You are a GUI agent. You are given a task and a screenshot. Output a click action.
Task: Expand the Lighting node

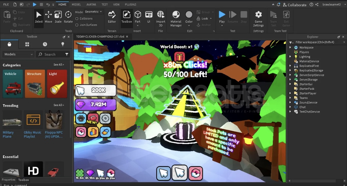click(290, 56)
